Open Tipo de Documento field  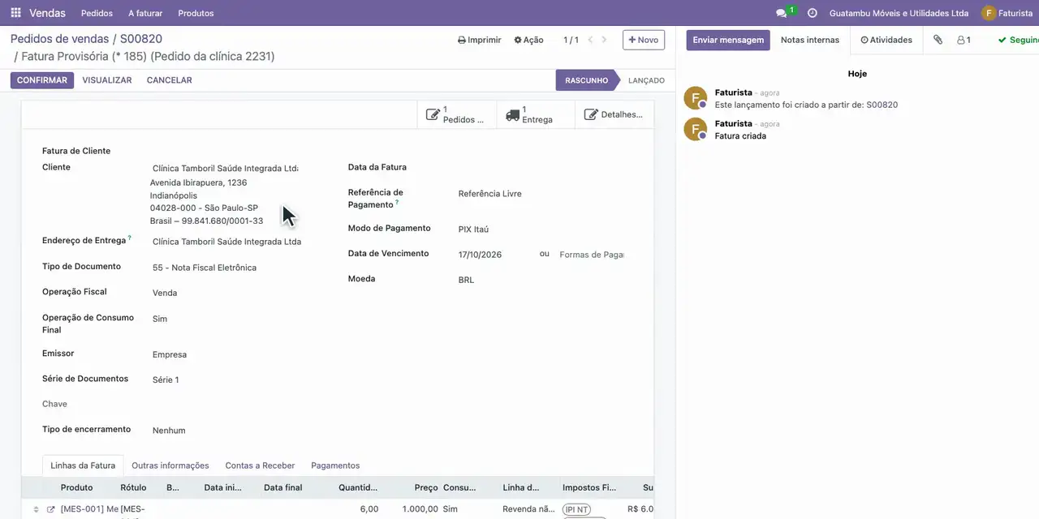[x=226, y=268]
